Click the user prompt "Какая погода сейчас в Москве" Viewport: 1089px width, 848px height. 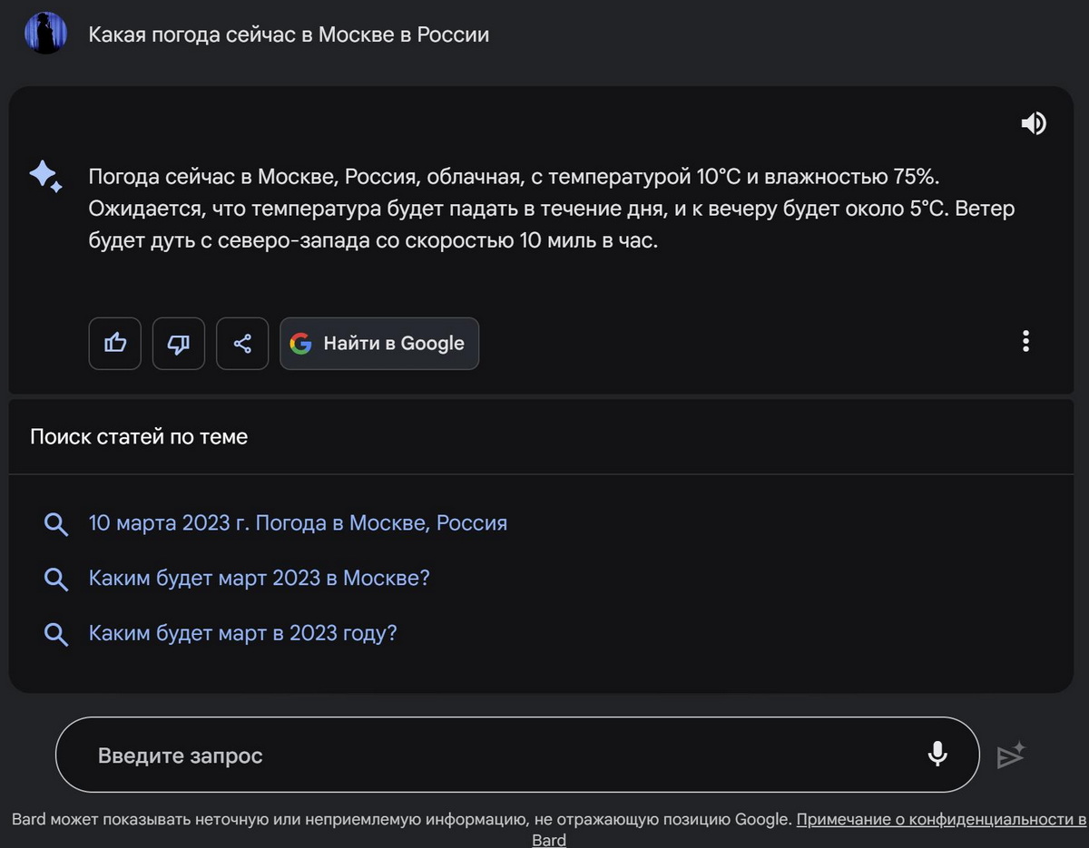(289, 34)
